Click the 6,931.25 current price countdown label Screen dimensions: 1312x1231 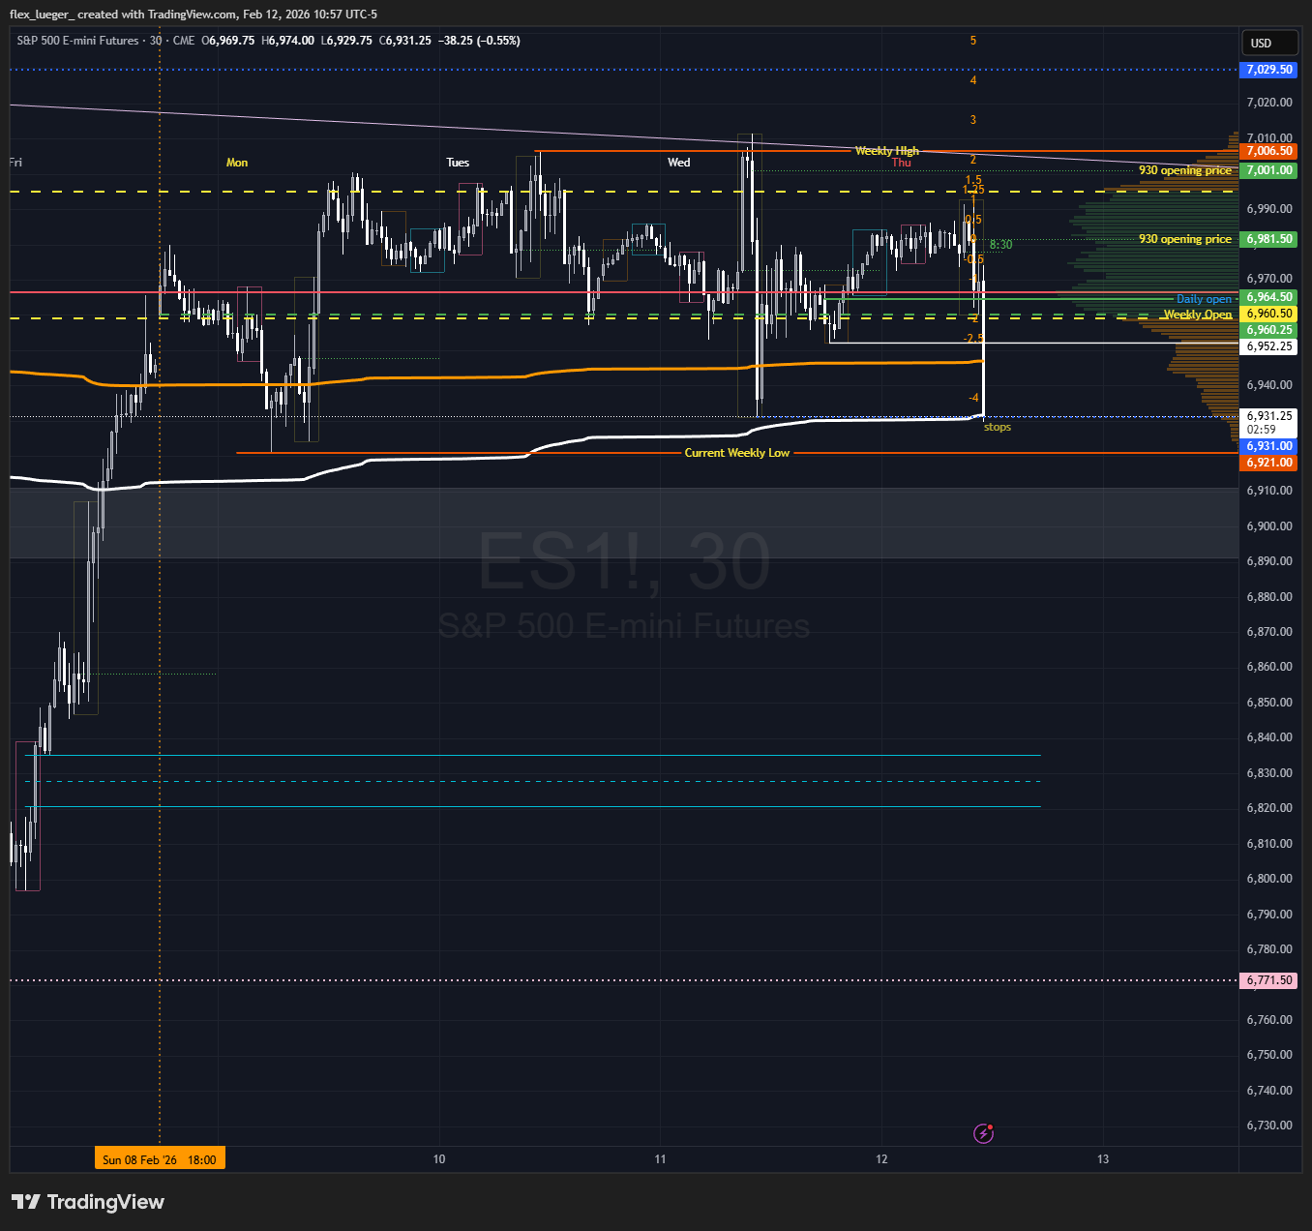[x=1268, y=422]
